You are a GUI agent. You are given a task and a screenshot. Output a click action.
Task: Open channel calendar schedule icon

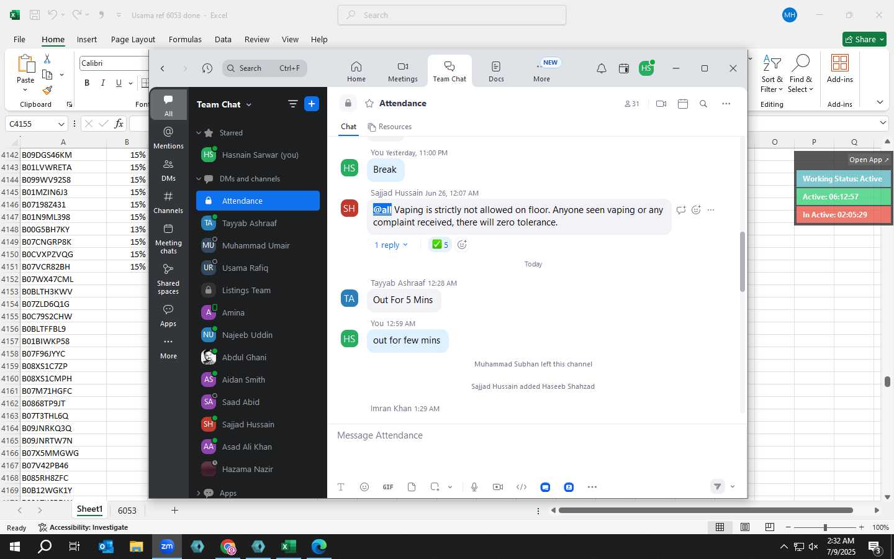pos(683,104)
